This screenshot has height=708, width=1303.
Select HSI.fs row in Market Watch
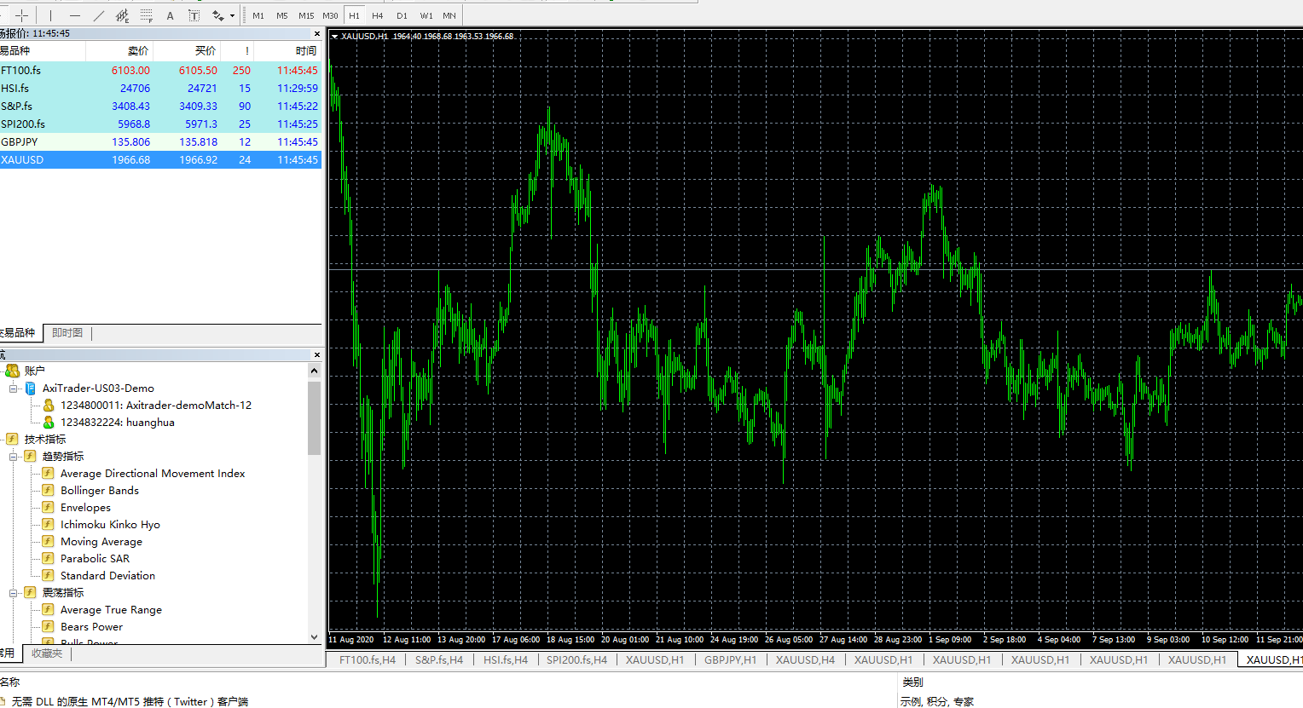160,89
